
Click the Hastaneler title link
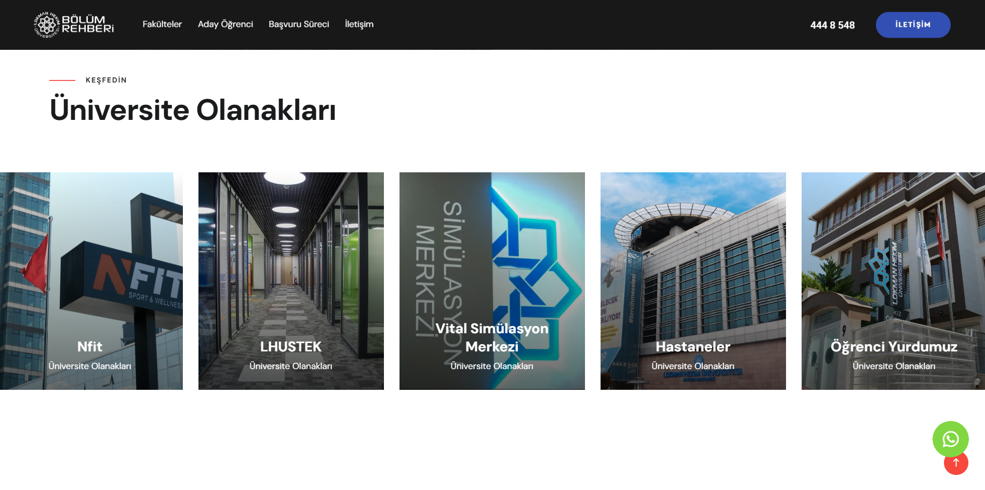coord(693,347)
